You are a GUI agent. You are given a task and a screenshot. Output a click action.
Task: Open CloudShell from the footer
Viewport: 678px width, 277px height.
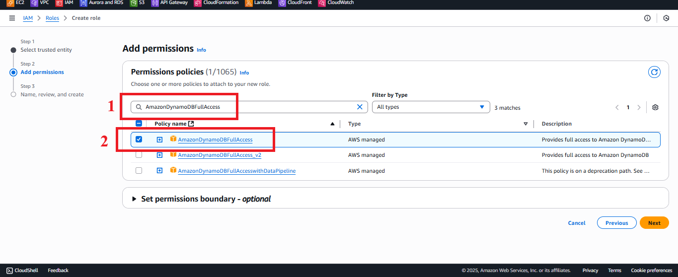[22, 270]
